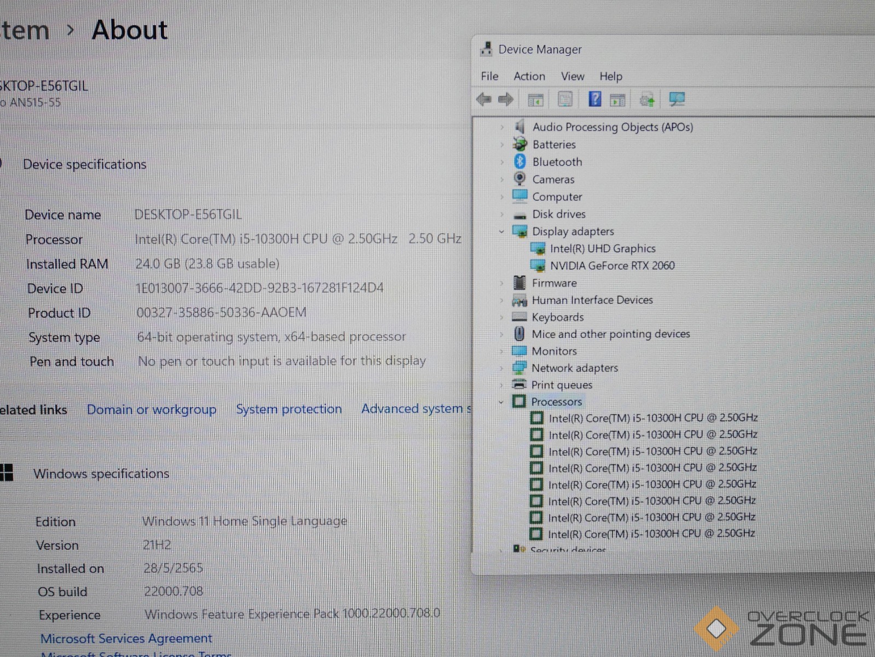This screenshot has width=875, height=657.
Task: Click the Device ID value 1E013007-3666-42DD
Action: tap(260, 288)
